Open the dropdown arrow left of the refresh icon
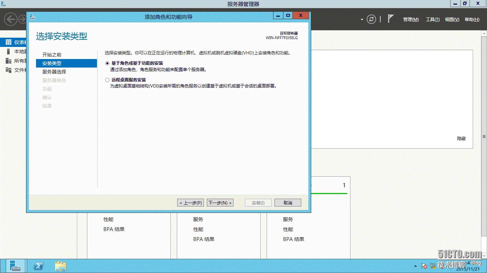Screen dimensions: 487x273 (x=362, y=20)
